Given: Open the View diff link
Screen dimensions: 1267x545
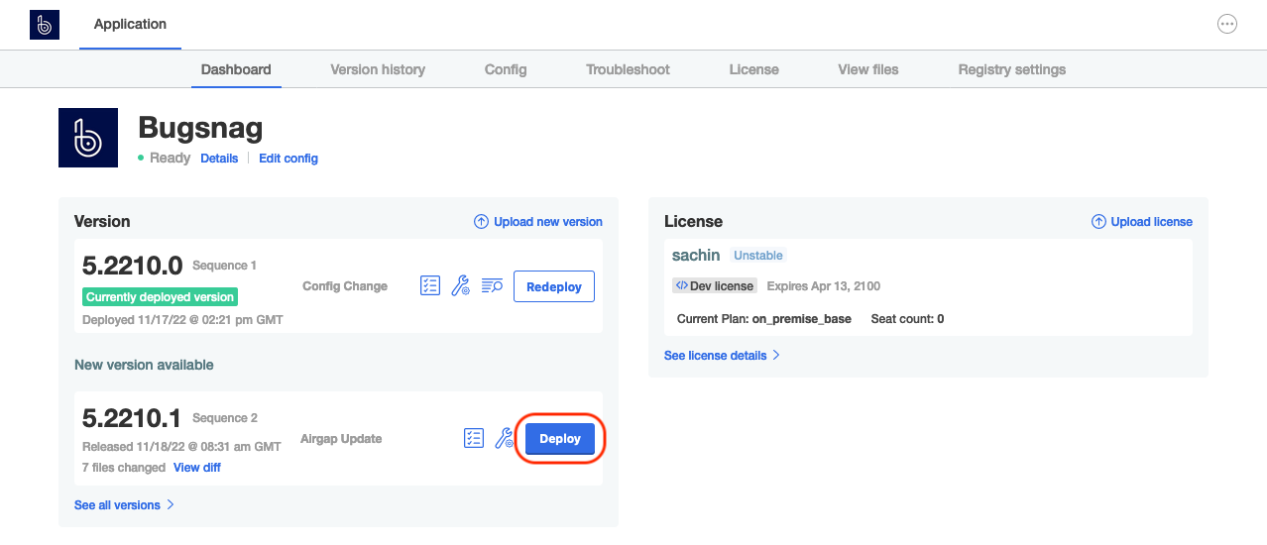Looking at the screenshot, I should [x=197, y=468].
